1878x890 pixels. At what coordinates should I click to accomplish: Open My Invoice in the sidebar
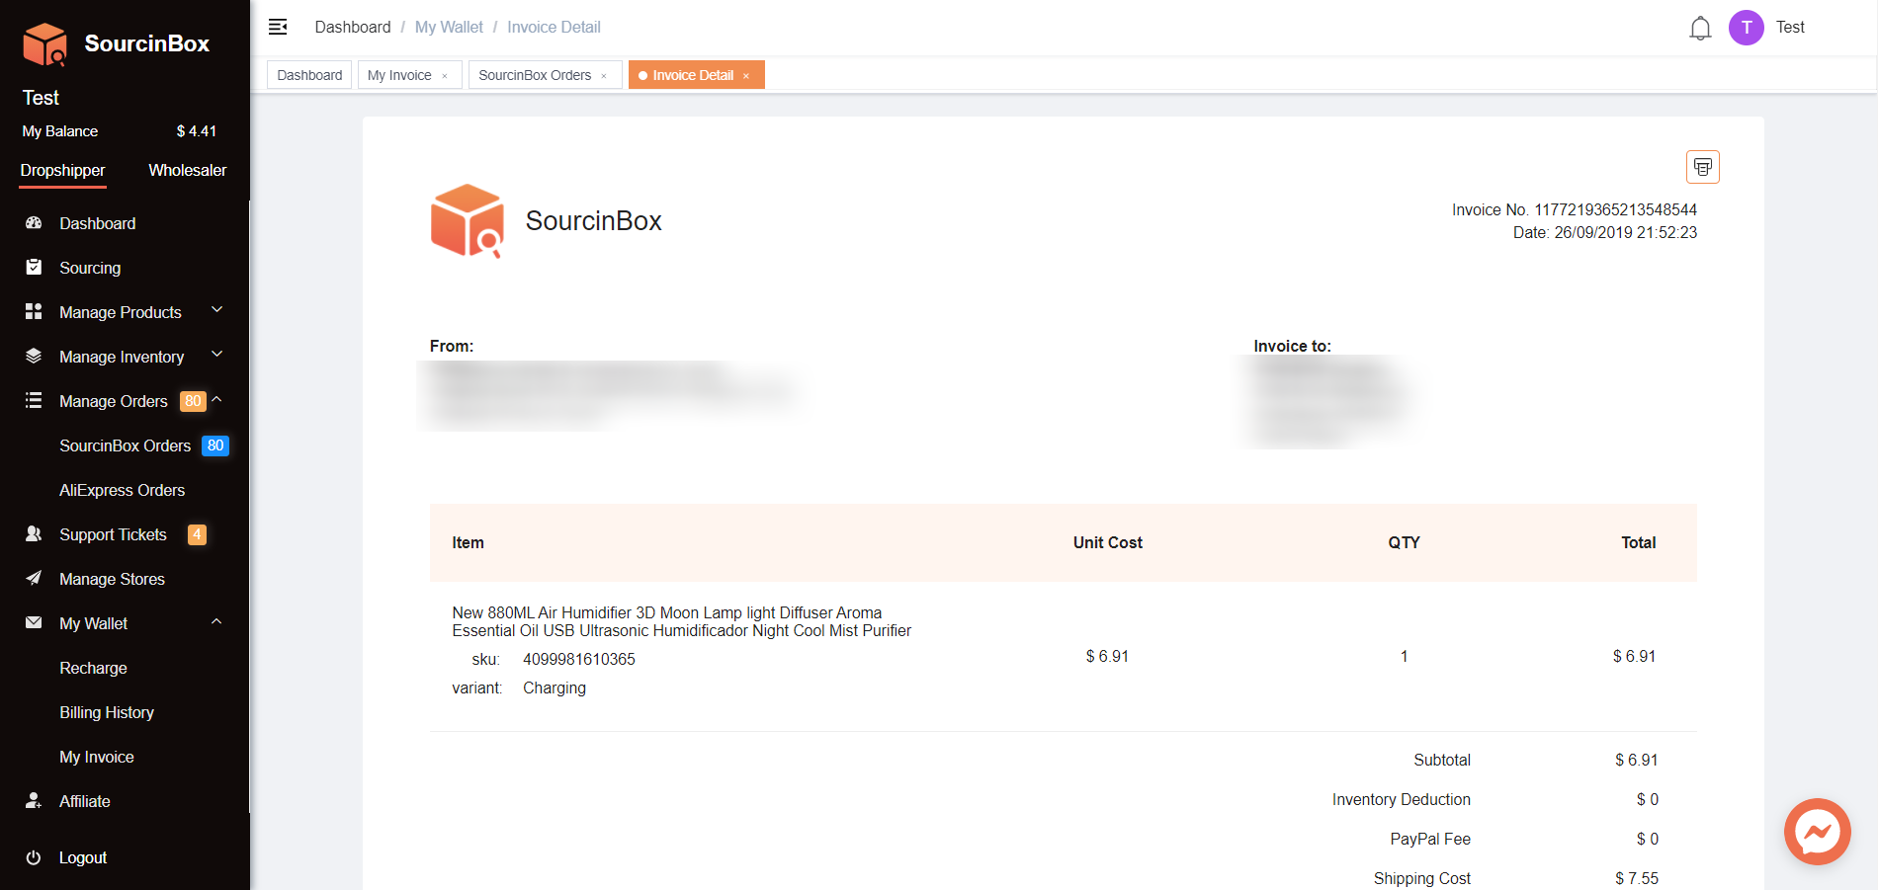[97, 757]
